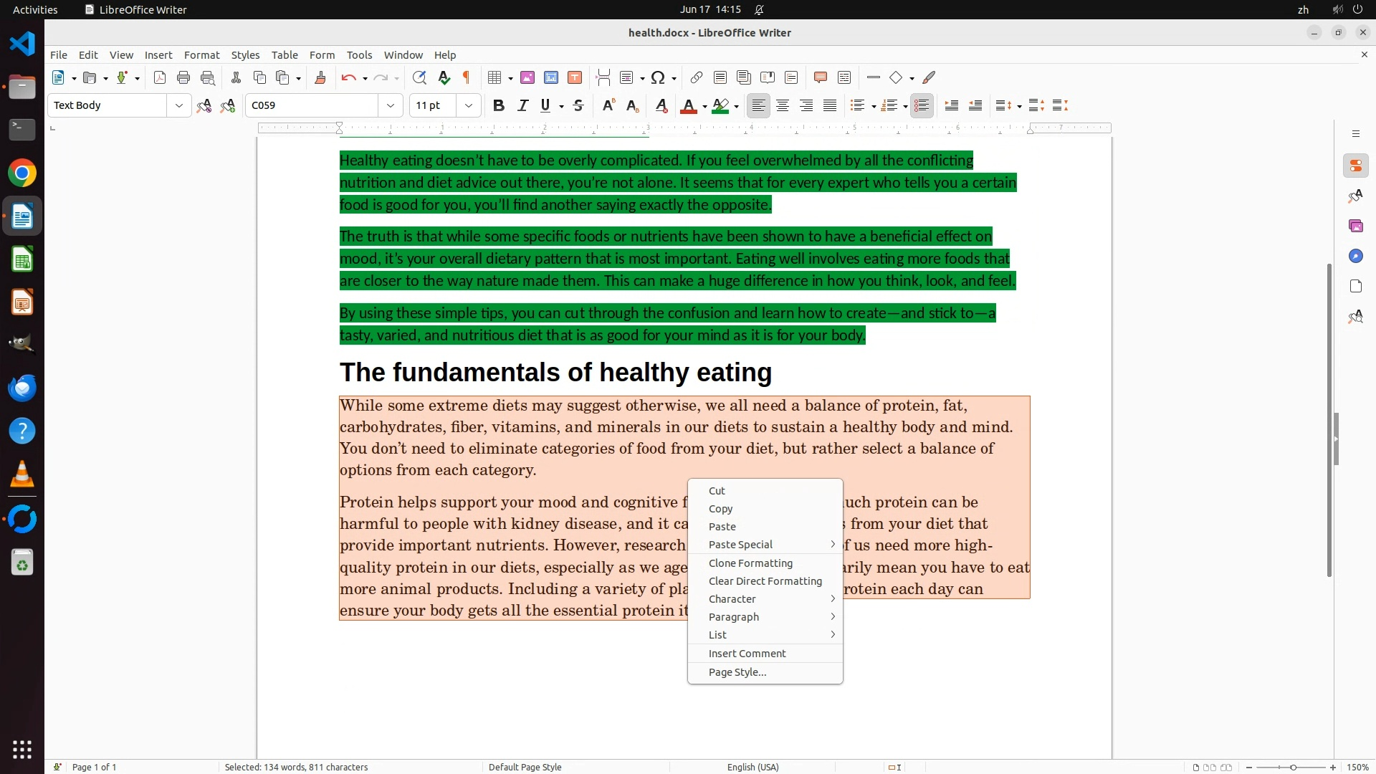The image size is (1376, 774).
Task: Select Page Style... in context menu
Action: tap(737, 672)
